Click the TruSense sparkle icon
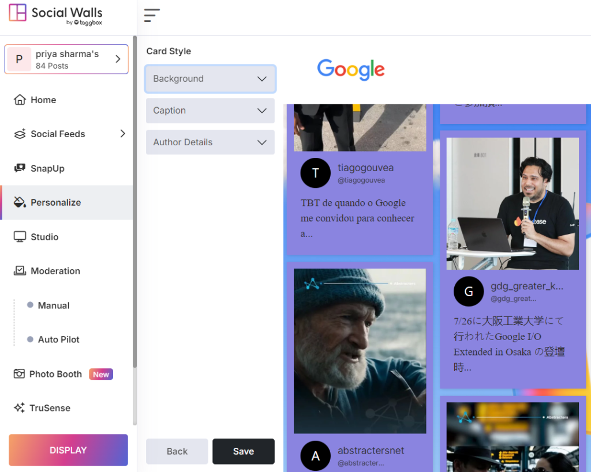This screenshot has width=591, height=472. 20,408
